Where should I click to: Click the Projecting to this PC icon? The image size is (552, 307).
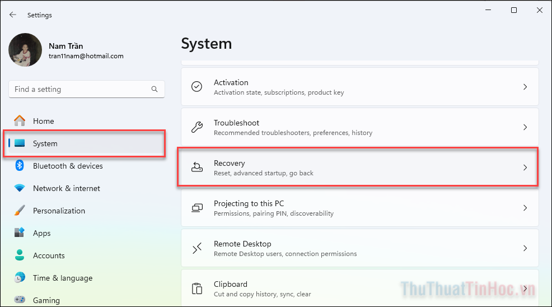[x=197, y=208]
